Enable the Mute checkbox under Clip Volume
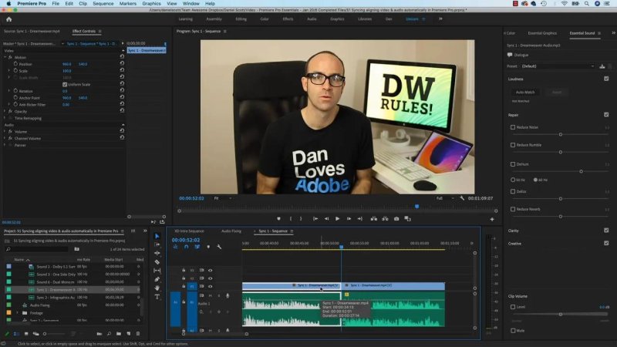 [513, 331]
